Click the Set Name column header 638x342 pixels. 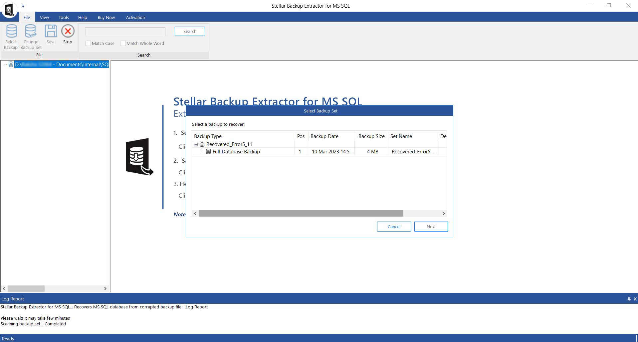(413, 136)
